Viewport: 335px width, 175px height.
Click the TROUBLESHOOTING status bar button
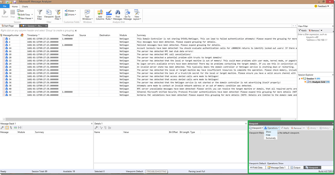coord(157,171)
